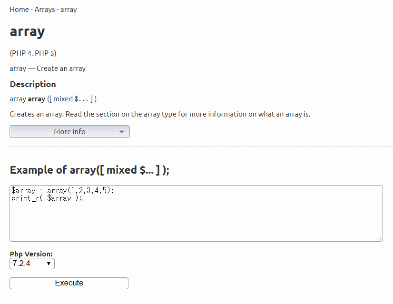Click the 'Example of array' heading

point(89,170)
